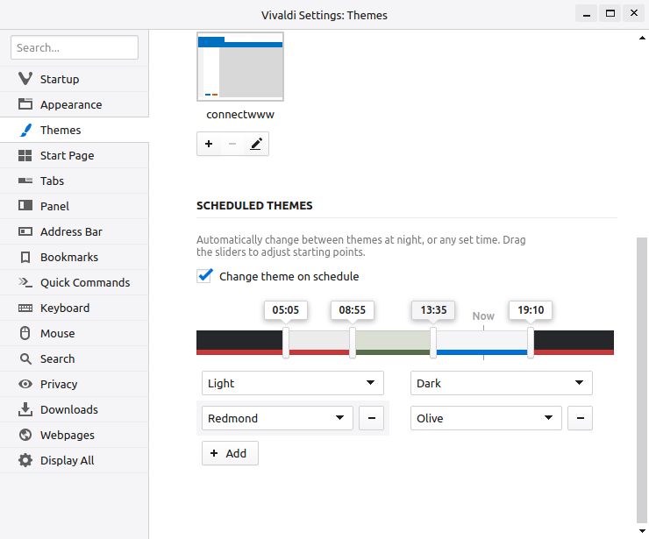Screen dimensions: 649x539
Task: Click the Webpages globe icon
Action: pyautogui.click(x=25, y=435)
